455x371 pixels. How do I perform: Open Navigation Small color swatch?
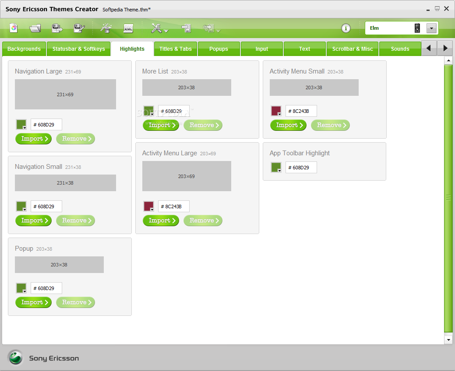(x=21, y=206)
